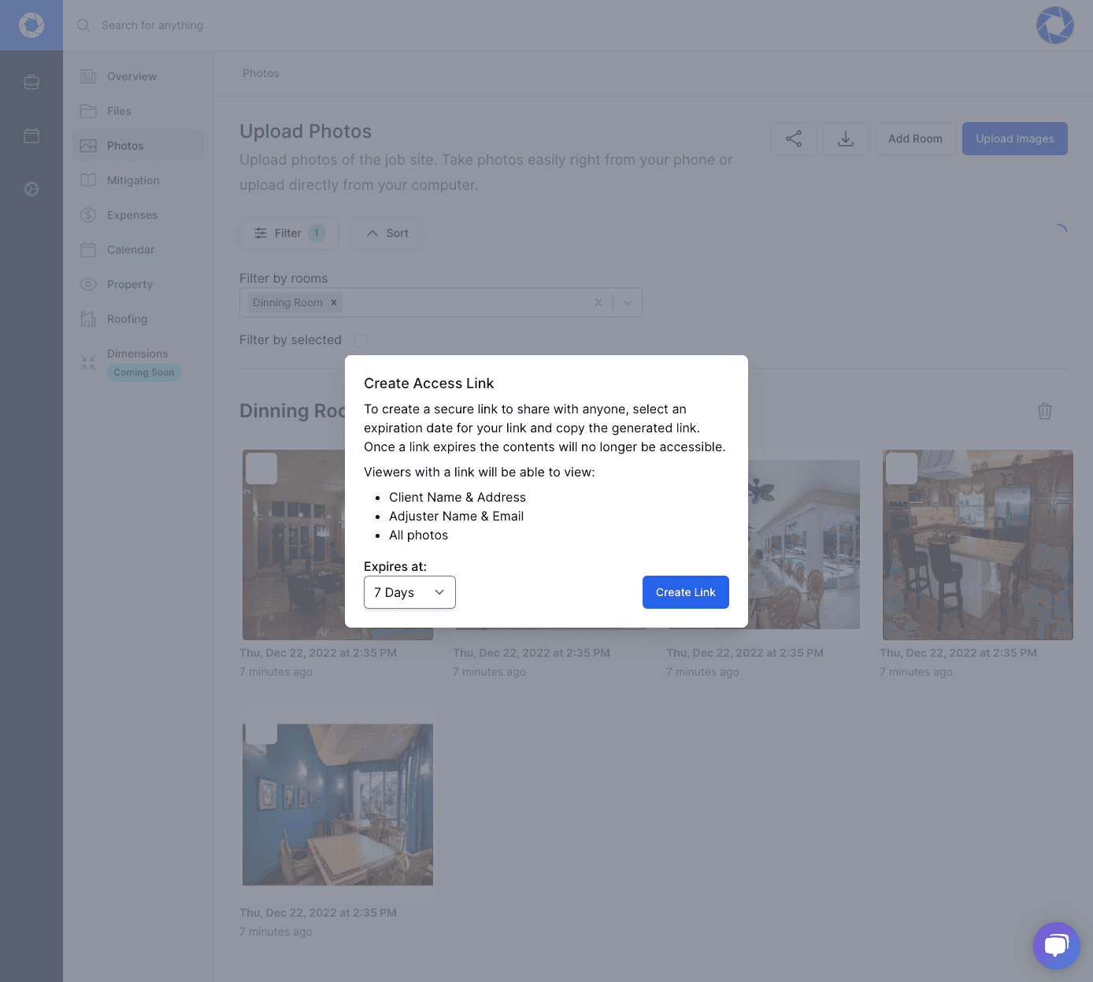Click the download photos icon button

coord(846,139)
